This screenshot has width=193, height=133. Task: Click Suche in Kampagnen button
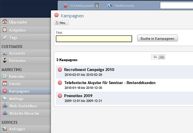click(x=157, y=38)
